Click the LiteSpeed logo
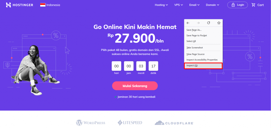 [x=130, y=123]
